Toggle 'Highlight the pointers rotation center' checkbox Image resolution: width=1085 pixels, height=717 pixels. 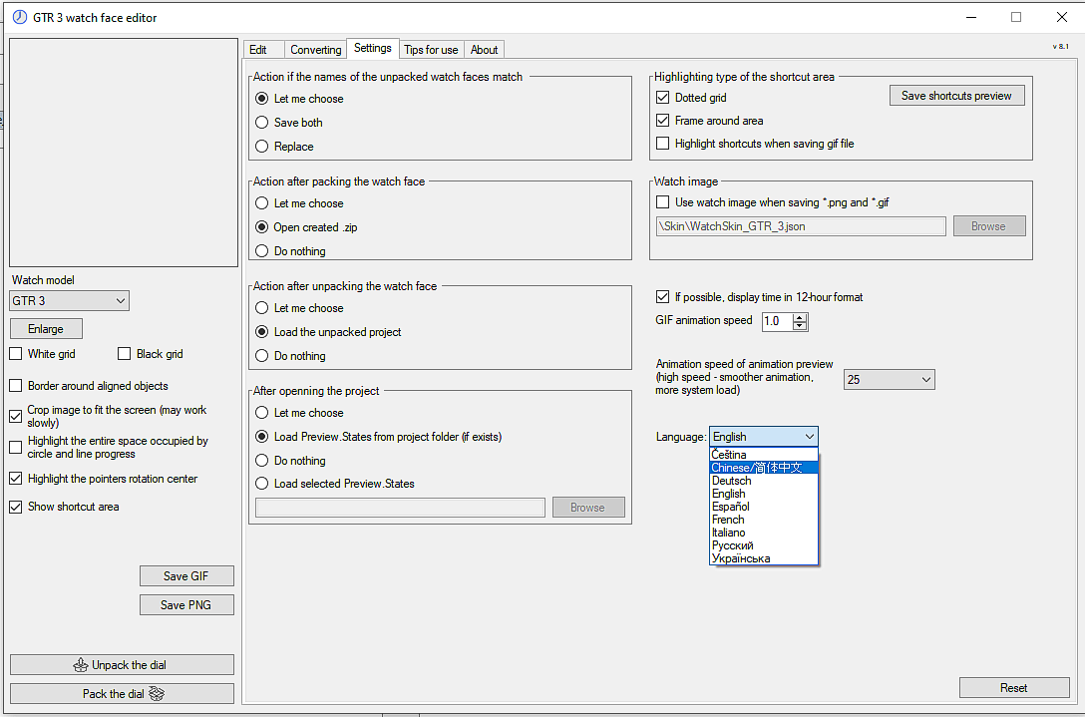pyautogui.click(x=15, y=479)
